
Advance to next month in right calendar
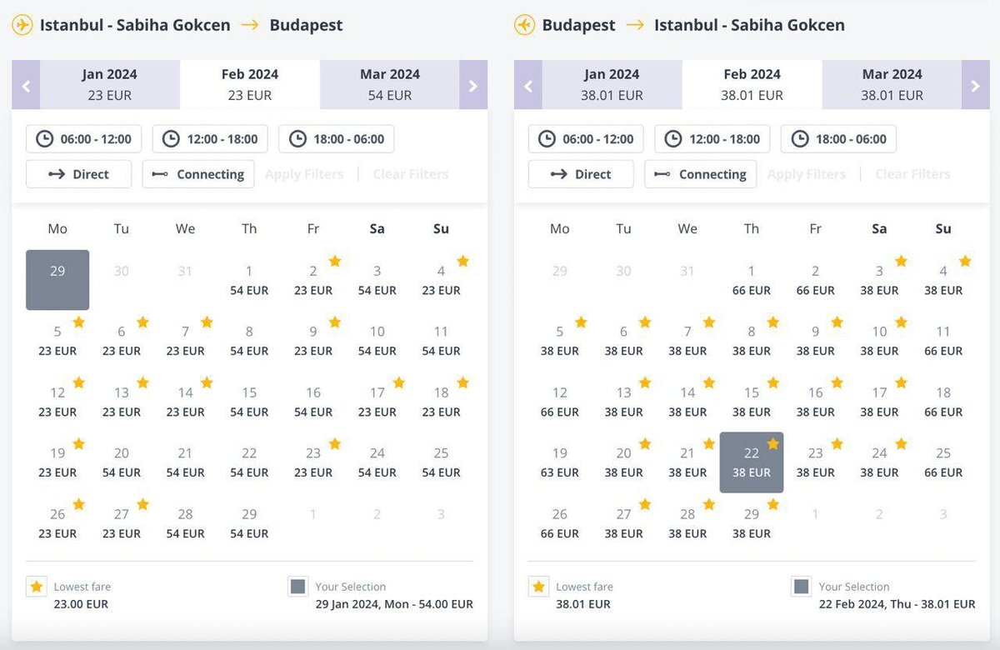tap(976, 85)
